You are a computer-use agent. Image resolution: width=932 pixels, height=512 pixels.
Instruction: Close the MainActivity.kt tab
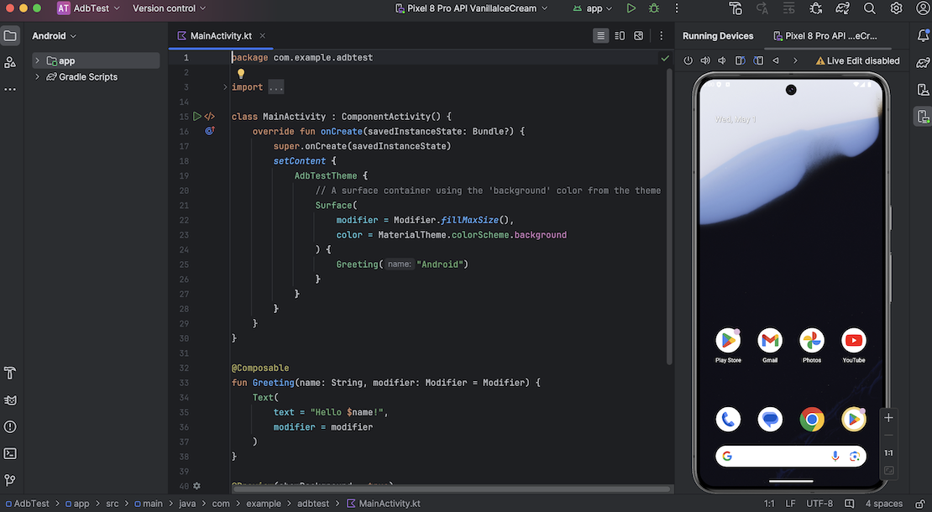[x=263, y=35]
